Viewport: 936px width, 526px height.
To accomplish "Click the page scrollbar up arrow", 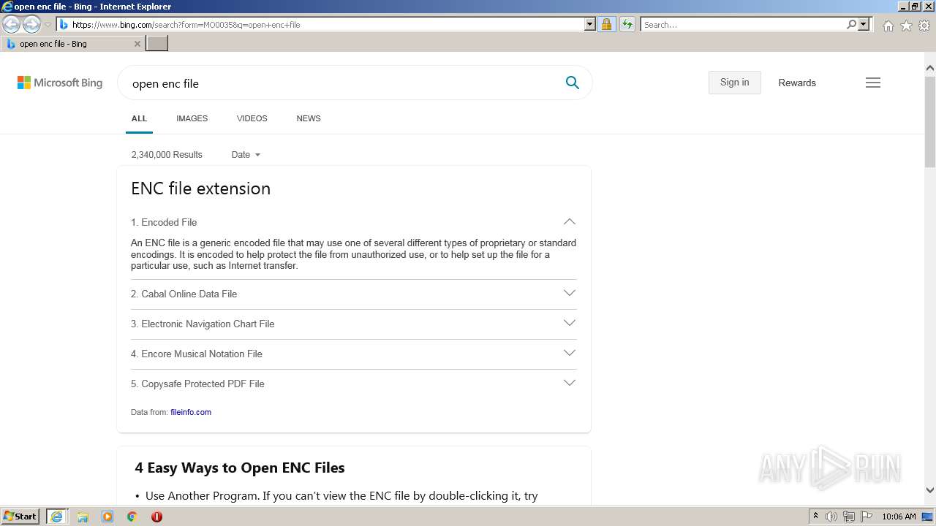I will point(930,68).
